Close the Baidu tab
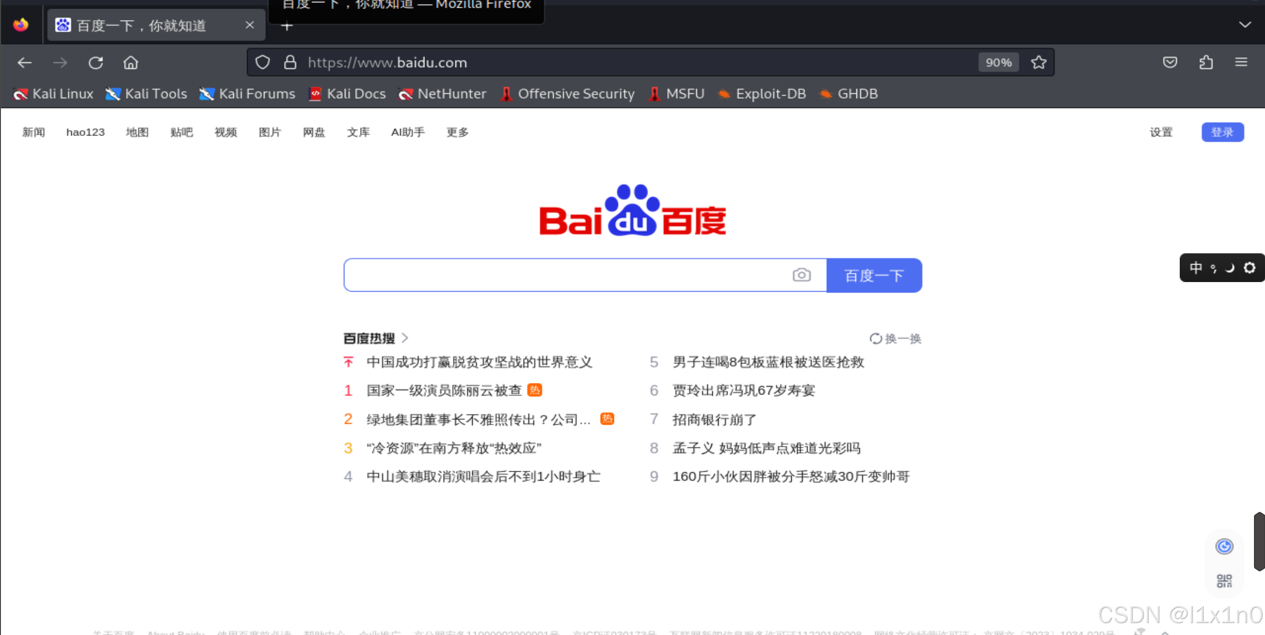Image resolution: width=1265 pixels, height=635 pixels. click(x=250, y=25)
